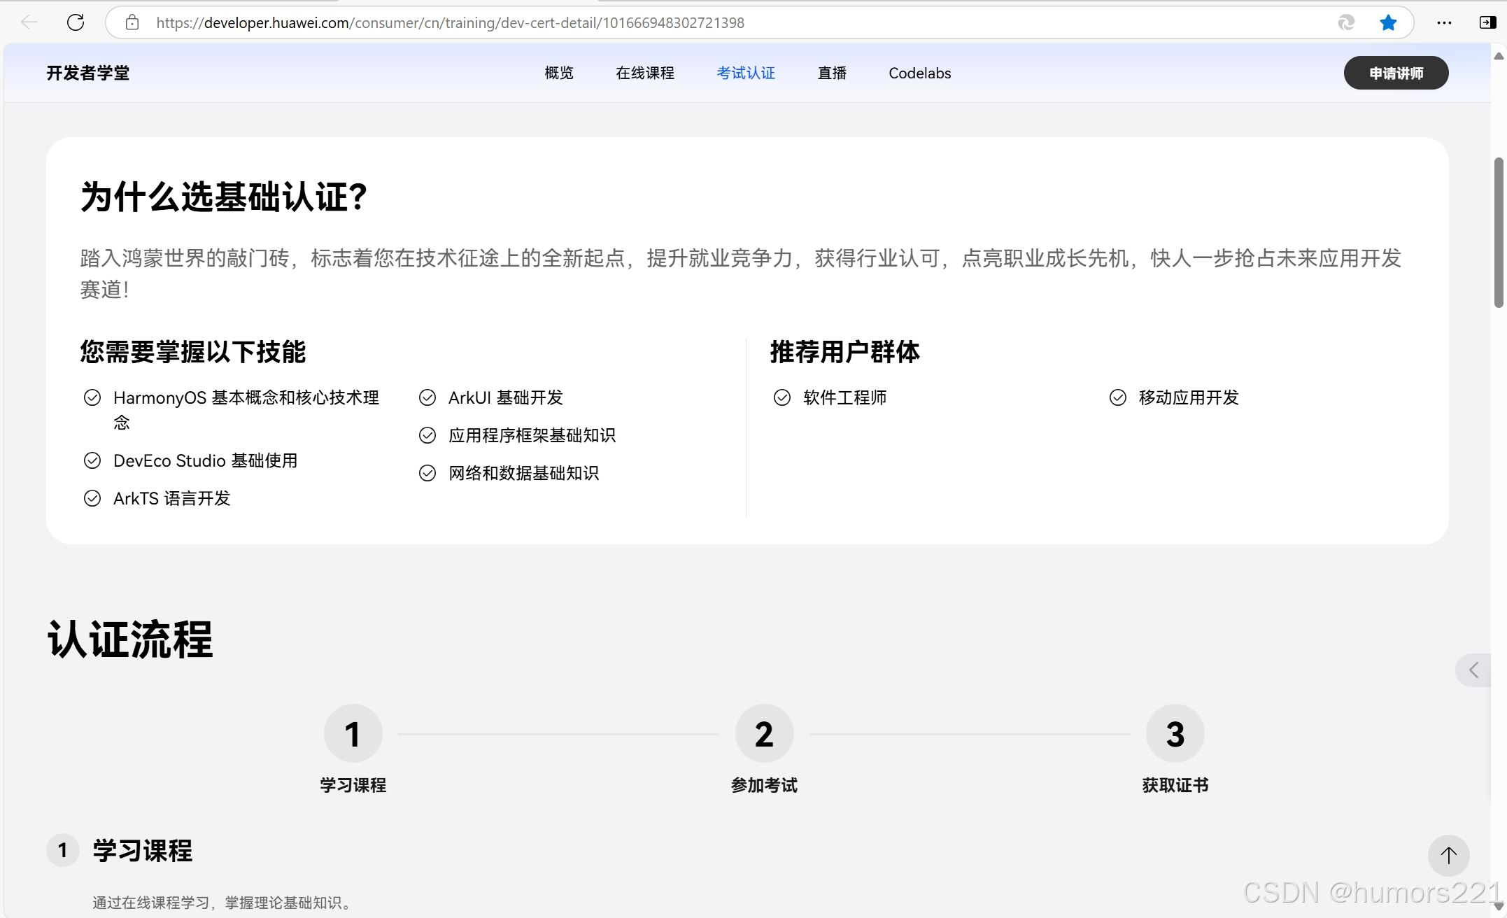Open the browser three-dot settings menu
Image resolution: width=1507 pixels, height=918 pixels.
[x=1444, y=22]
